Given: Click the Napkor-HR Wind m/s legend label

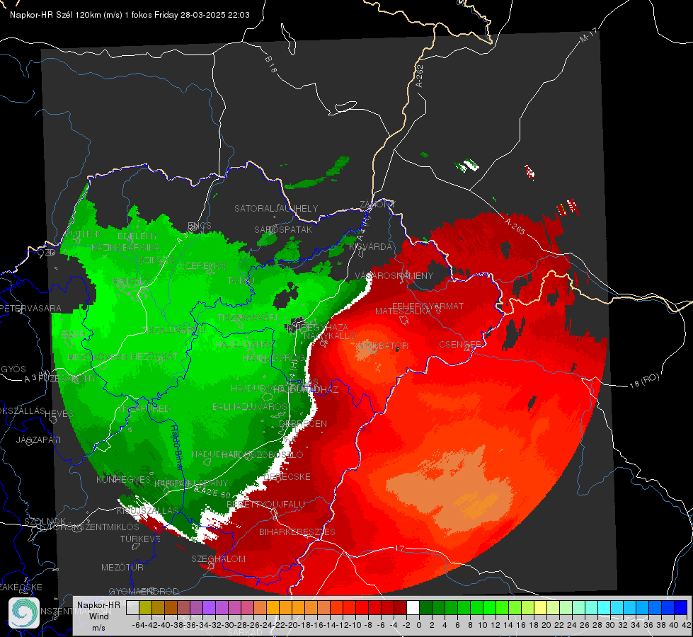Looking at the screenshot, I should 98,616.
